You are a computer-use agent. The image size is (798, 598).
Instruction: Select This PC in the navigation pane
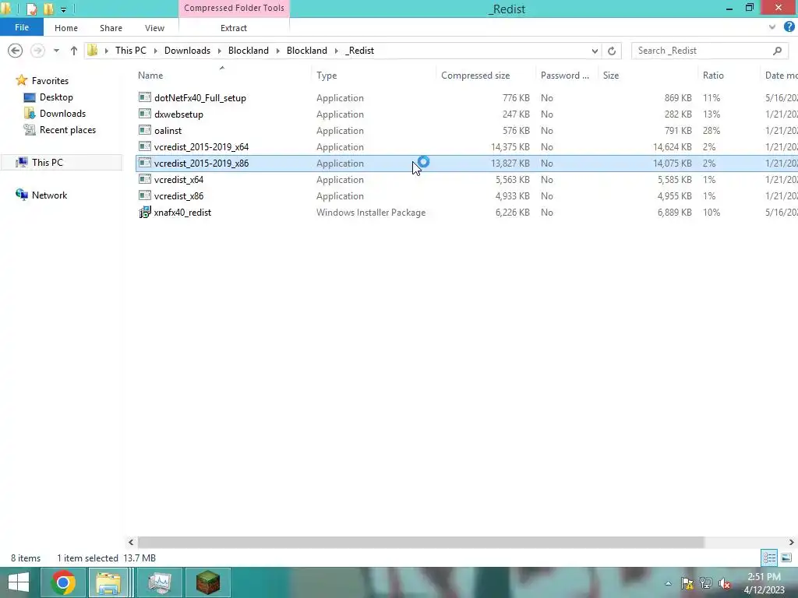[48, 162]
